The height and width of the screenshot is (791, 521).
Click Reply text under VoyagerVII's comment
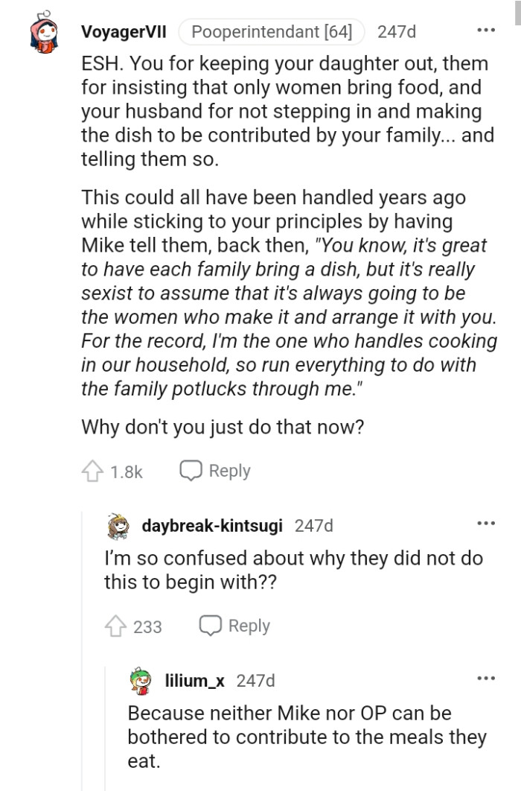[229, 471]
